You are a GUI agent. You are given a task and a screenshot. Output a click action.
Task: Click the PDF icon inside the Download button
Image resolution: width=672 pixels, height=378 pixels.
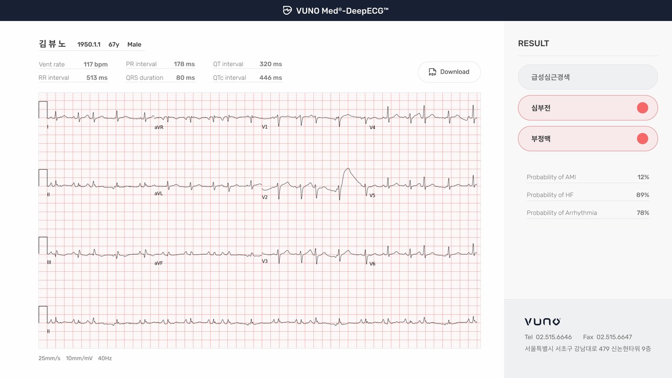432,72
